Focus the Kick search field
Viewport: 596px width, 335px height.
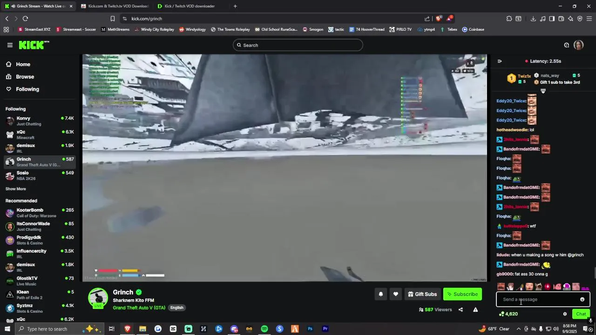click(x=298, y=45)
